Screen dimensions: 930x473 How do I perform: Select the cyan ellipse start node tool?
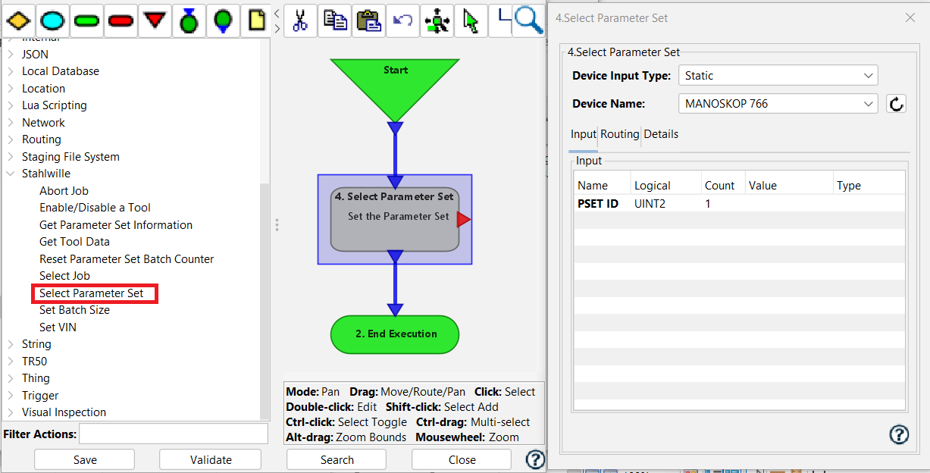click(x=52, y=20)
